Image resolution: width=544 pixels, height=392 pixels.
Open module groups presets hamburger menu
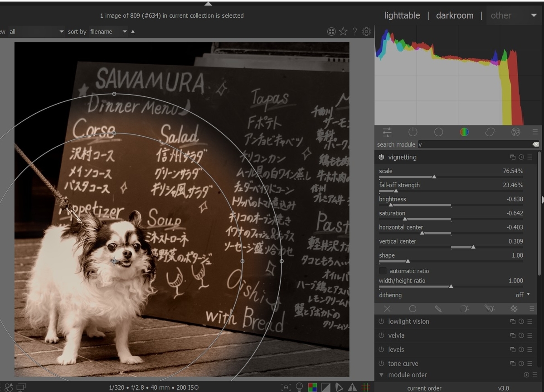535,132
